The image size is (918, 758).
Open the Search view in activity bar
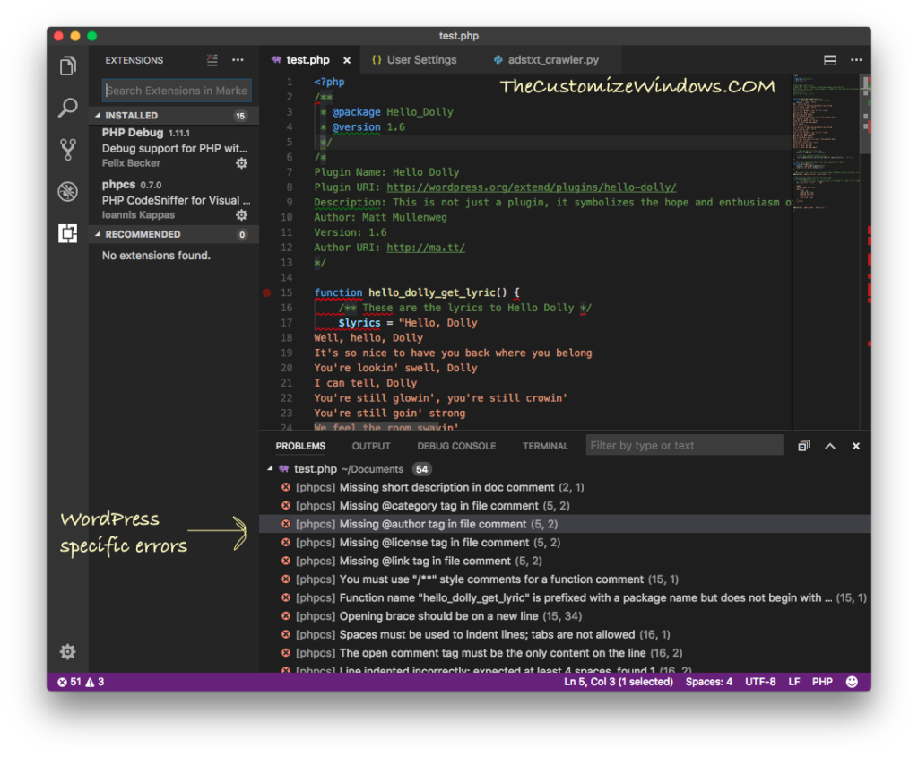pos(68,108)
